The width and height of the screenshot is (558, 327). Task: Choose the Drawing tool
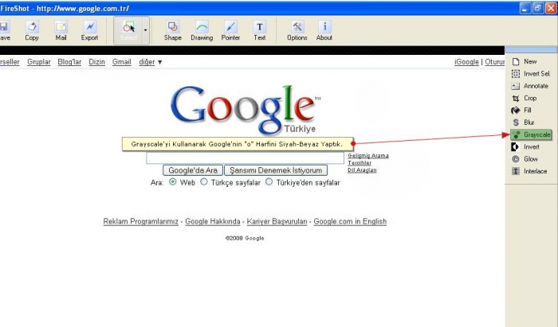click(202, 30)
